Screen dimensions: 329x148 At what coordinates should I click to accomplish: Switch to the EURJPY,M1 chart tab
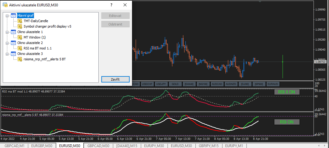tap(234, 146)
